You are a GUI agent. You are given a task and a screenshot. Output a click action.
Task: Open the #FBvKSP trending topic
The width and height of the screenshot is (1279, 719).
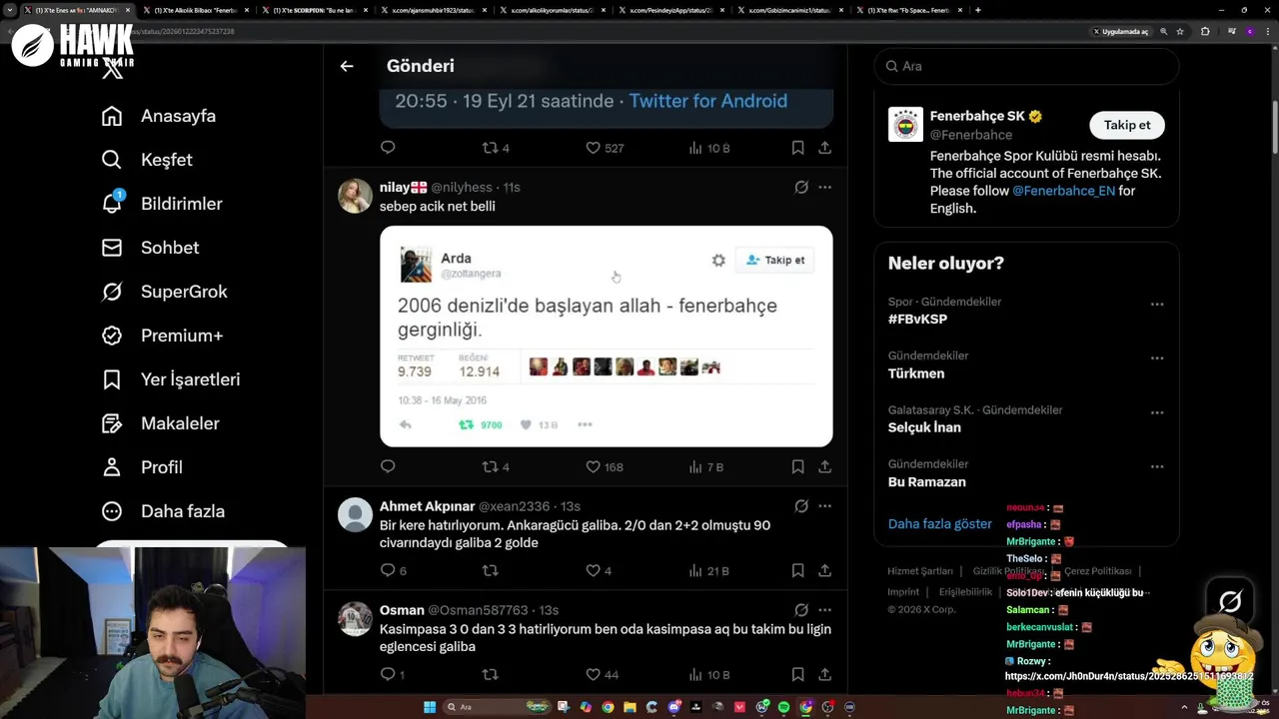(917, 320)
